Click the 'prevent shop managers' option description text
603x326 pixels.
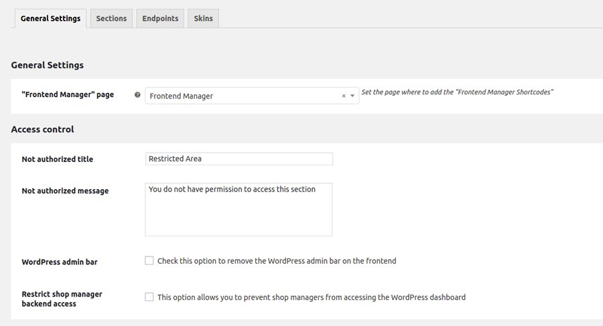(x=312, y=297)
